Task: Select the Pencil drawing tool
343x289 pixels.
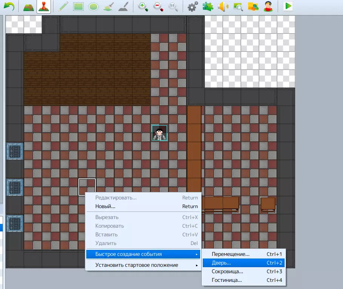Action: pyautogui.click(x=63, y=6)
